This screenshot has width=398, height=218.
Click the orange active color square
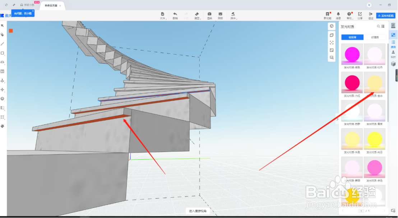(11, 31)
